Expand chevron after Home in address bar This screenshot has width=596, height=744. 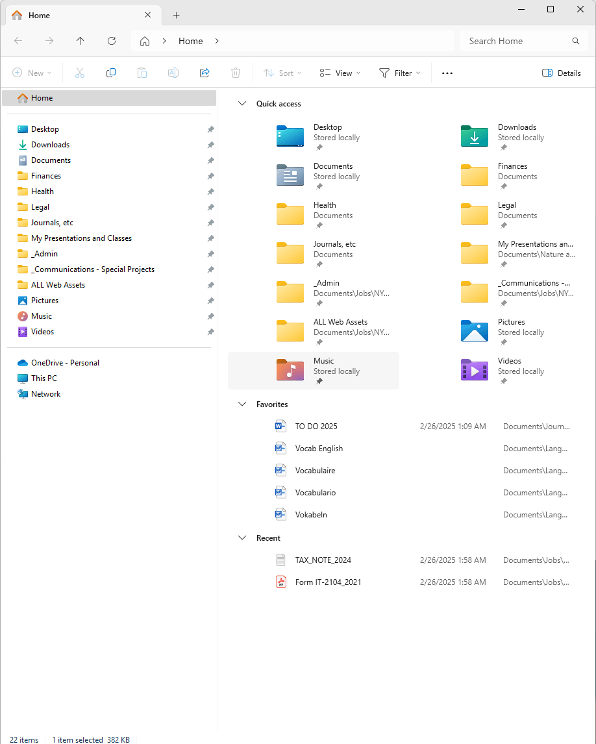[217, 41]
